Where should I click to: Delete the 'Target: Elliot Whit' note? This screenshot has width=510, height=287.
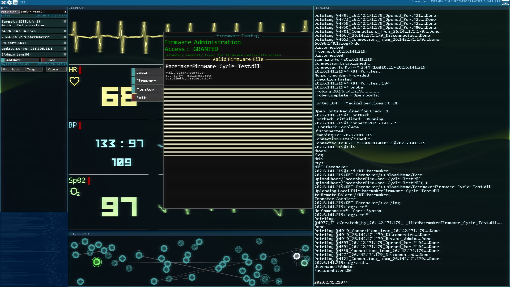coord(65,22)
